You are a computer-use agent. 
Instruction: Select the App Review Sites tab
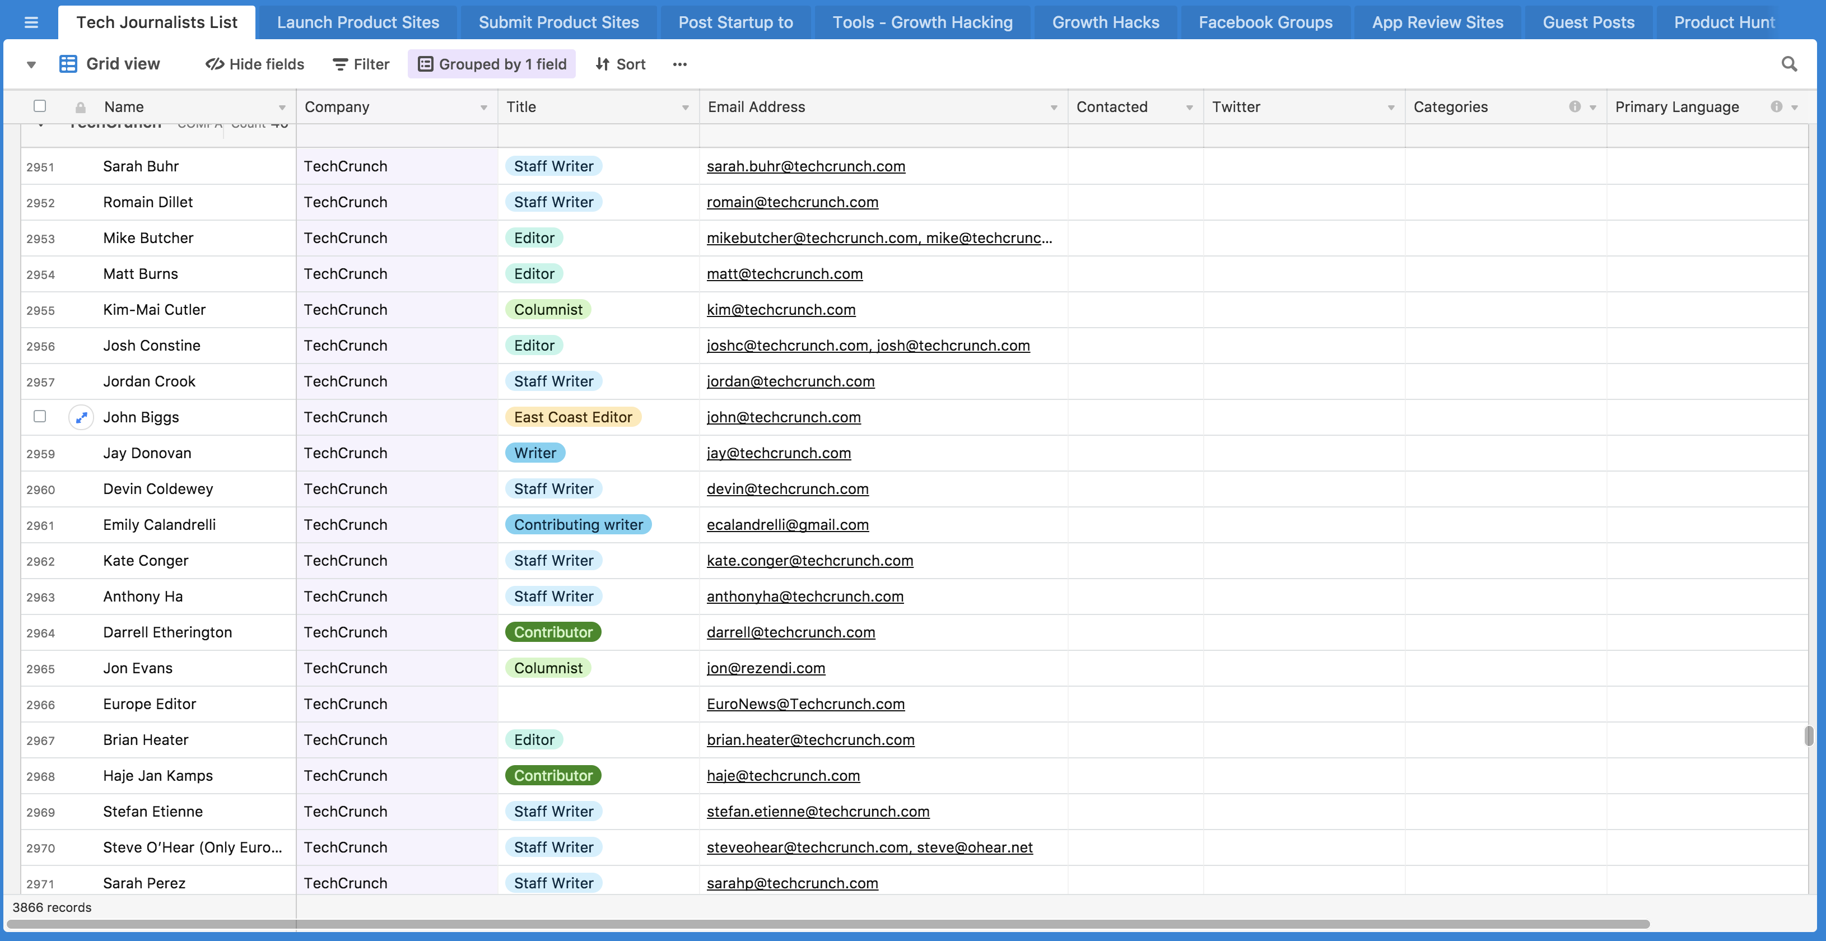1437,22
